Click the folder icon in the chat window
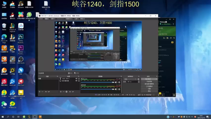 (167, 38)
